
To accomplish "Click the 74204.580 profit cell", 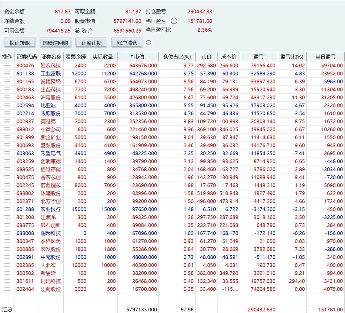I will (263, 289).
